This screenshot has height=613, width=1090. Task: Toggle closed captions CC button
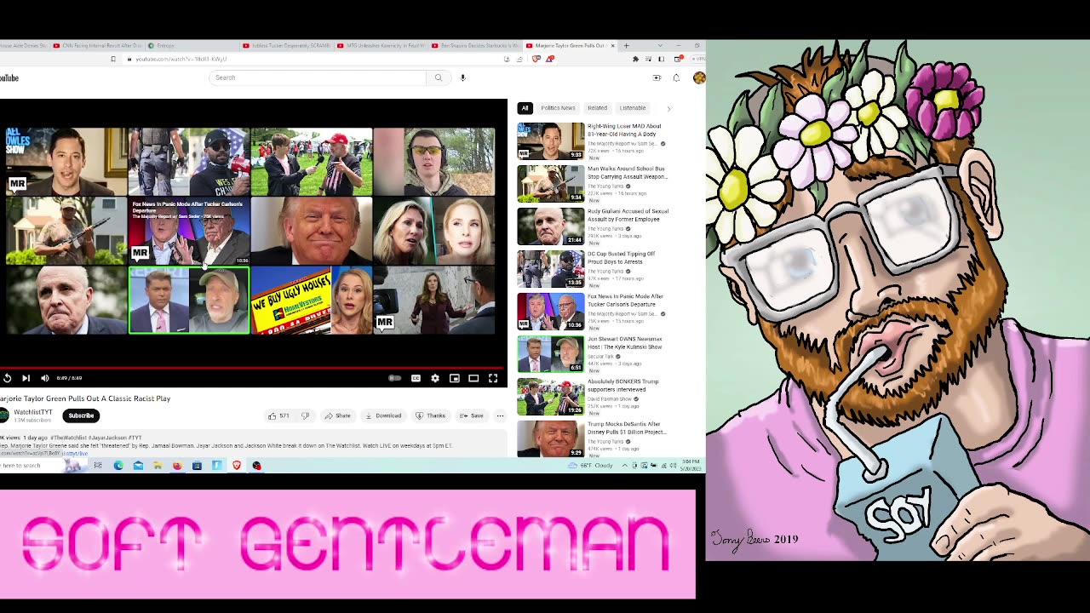pos(416,378)
